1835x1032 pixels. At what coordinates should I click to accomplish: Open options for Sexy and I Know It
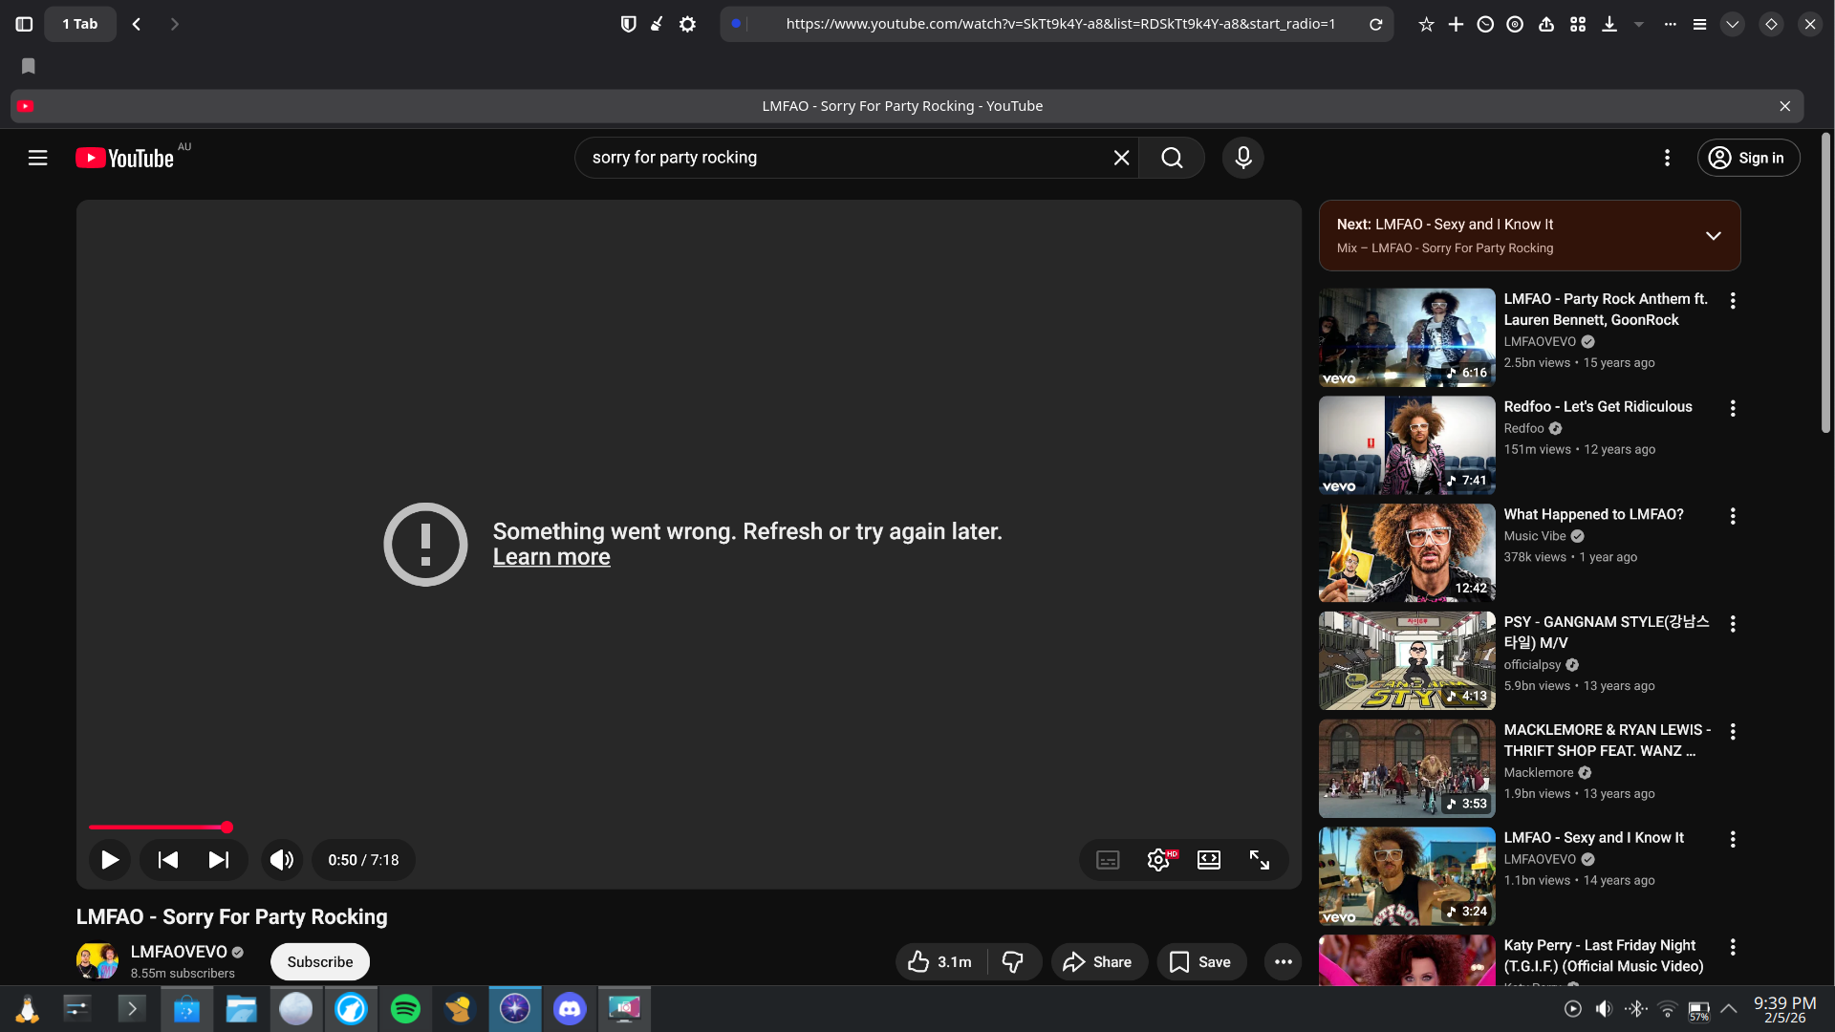(x=1732, y=840)
